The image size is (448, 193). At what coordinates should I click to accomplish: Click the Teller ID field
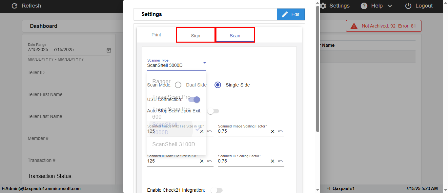click(69, 72)
